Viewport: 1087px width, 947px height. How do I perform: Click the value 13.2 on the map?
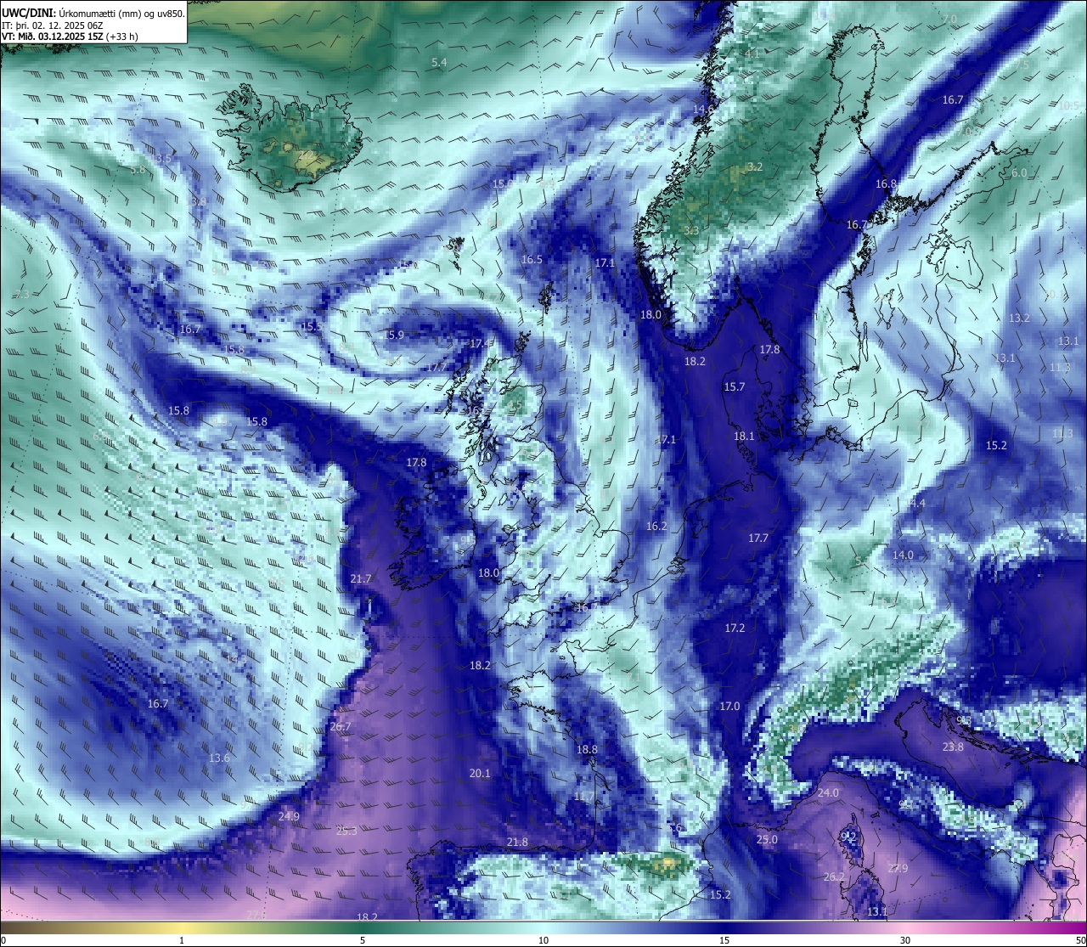click(x=1019, y=318)
